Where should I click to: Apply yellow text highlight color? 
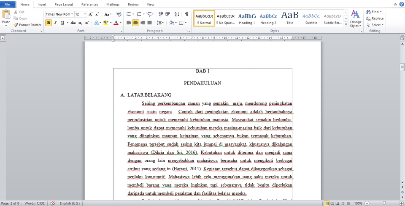point(105,23)
